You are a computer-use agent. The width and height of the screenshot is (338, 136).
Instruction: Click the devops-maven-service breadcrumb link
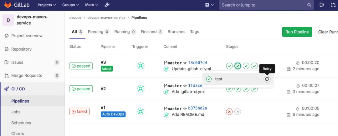tap(106, 18)
